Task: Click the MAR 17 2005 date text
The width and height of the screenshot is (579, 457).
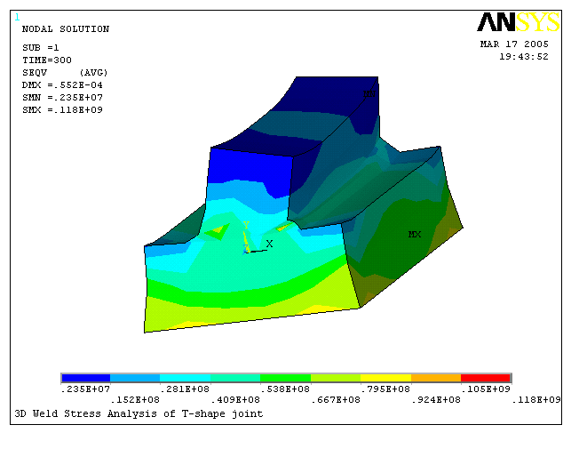Action: 514,44
